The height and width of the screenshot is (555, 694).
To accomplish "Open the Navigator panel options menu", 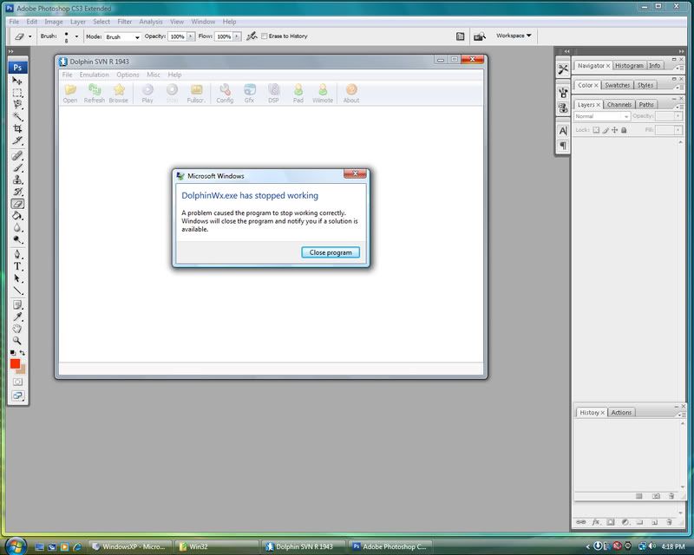I will coord(679,68).
